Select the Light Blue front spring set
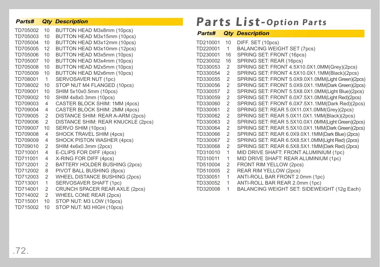This screenshot has height=267, width=380. point(280,91)
